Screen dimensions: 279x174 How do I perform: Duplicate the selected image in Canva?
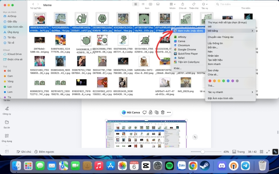pos(157,112)
